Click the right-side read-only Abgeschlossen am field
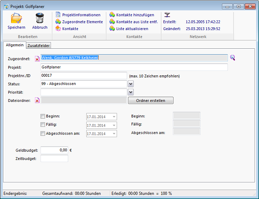The height and width of the screenshot is (199, 259). [x=186, y=131]
